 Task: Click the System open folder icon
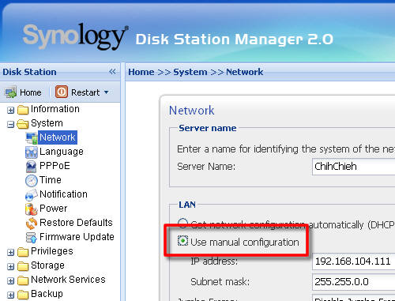(23, 124)
